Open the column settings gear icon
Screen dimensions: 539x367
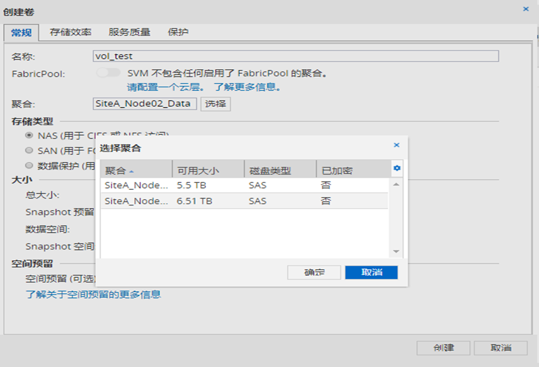397,168
